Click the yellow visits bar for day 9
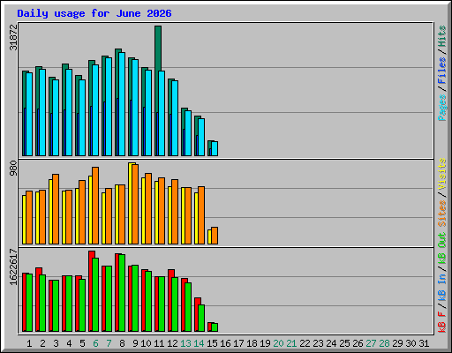This screenshot has height=353, width=452. (131, 203)
